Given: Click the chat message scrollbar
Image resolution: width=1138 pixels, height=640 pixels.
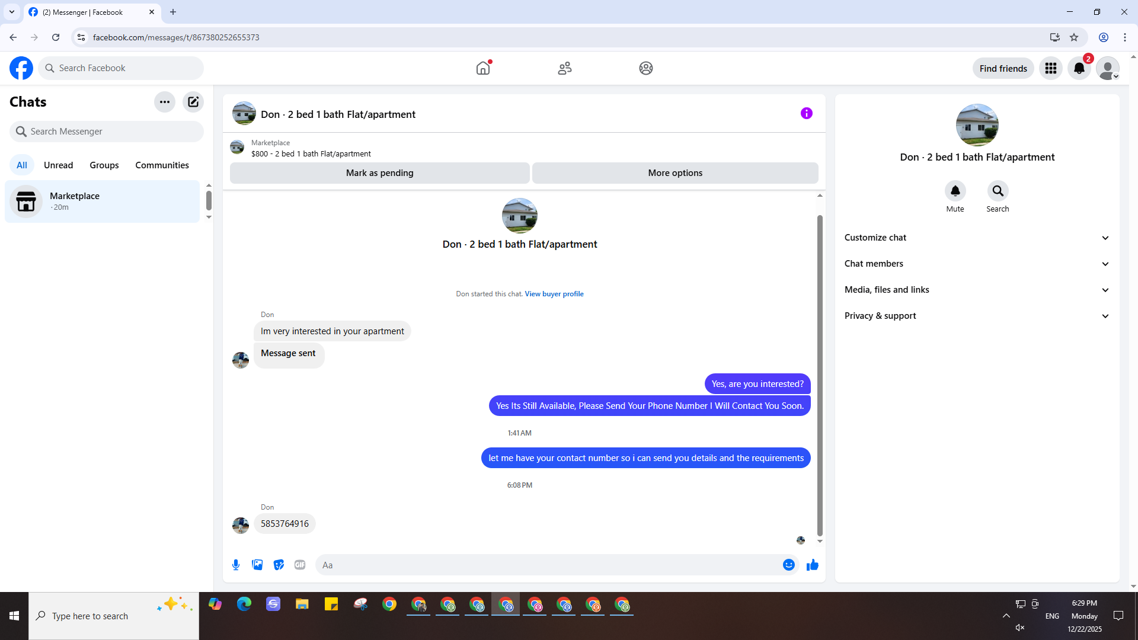Looking at the screenshot, I should 820,373.
